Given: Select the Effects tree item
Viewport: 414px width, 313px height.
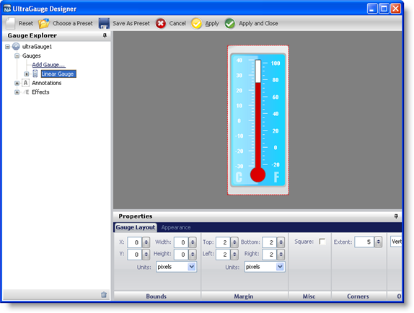Looking at the screenshot, I should click(x=40, y=92).
